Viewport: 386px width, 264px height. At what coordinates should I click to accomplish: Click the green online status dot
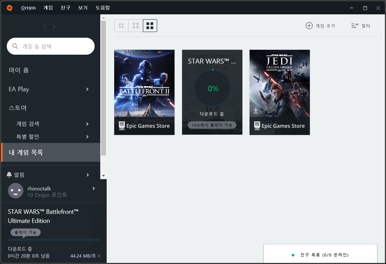pyautogui.click(x=293, y=255)
